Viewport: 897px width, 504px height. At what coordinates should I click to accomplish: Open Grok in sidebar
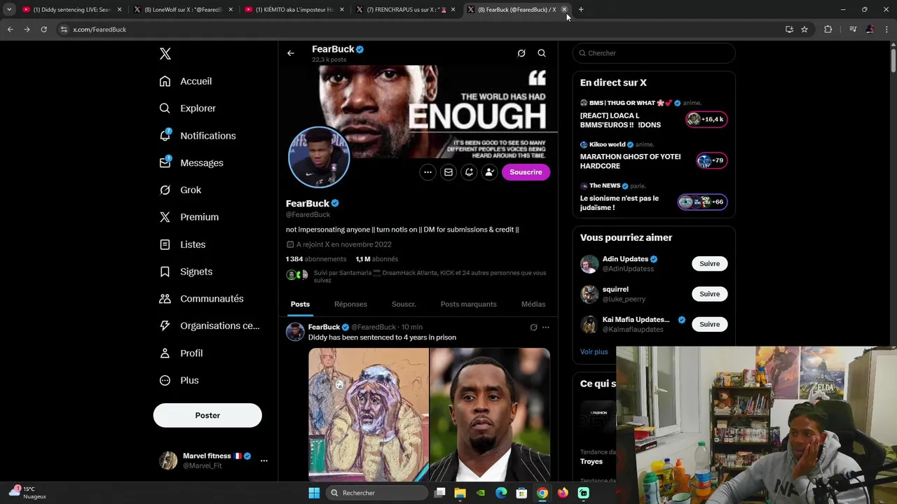click(181, 190)
